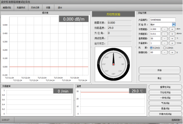Open the 选择皮肤 skin dropdown

pos(176,120)
